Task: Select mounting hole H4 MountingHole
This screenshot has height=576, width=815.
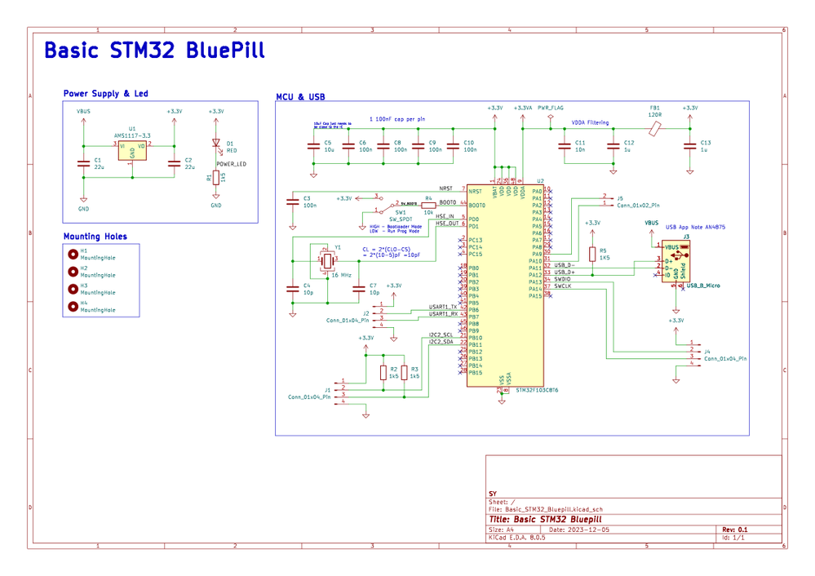Action: 73,306
